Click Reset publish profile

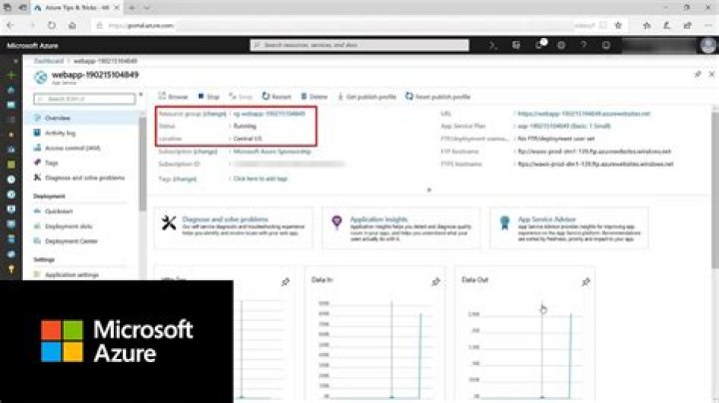[x=439, y=97]
